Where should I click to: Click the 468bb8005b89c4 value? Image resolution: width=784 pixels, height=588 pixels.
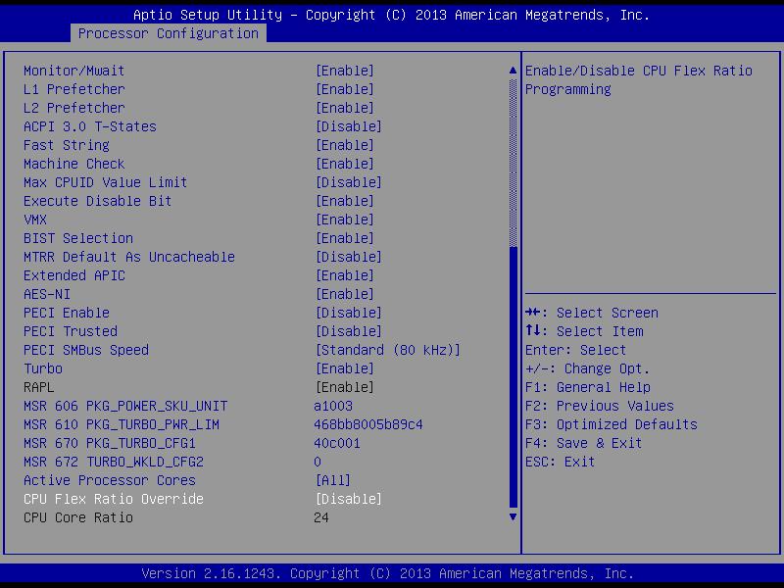[x=368, y=424]
